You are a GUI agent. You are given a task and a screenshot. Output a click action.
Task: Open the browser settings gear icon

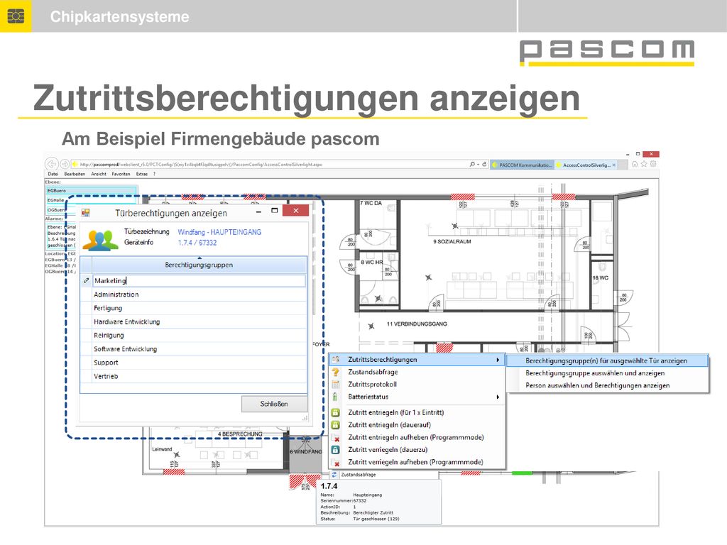coord(653,164)
